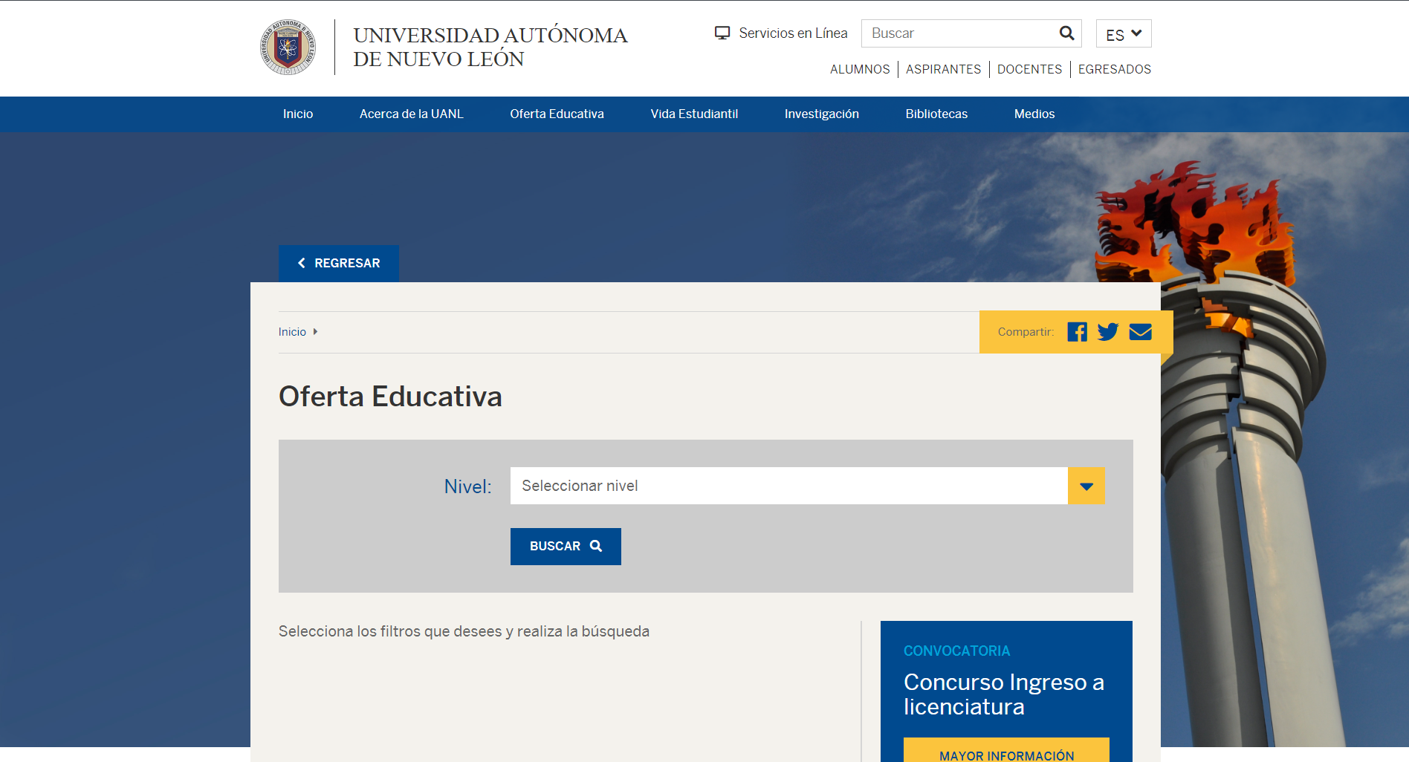Click the CONVOCATORIA label
The image size is (1409, 762).
tap(956, 651)
